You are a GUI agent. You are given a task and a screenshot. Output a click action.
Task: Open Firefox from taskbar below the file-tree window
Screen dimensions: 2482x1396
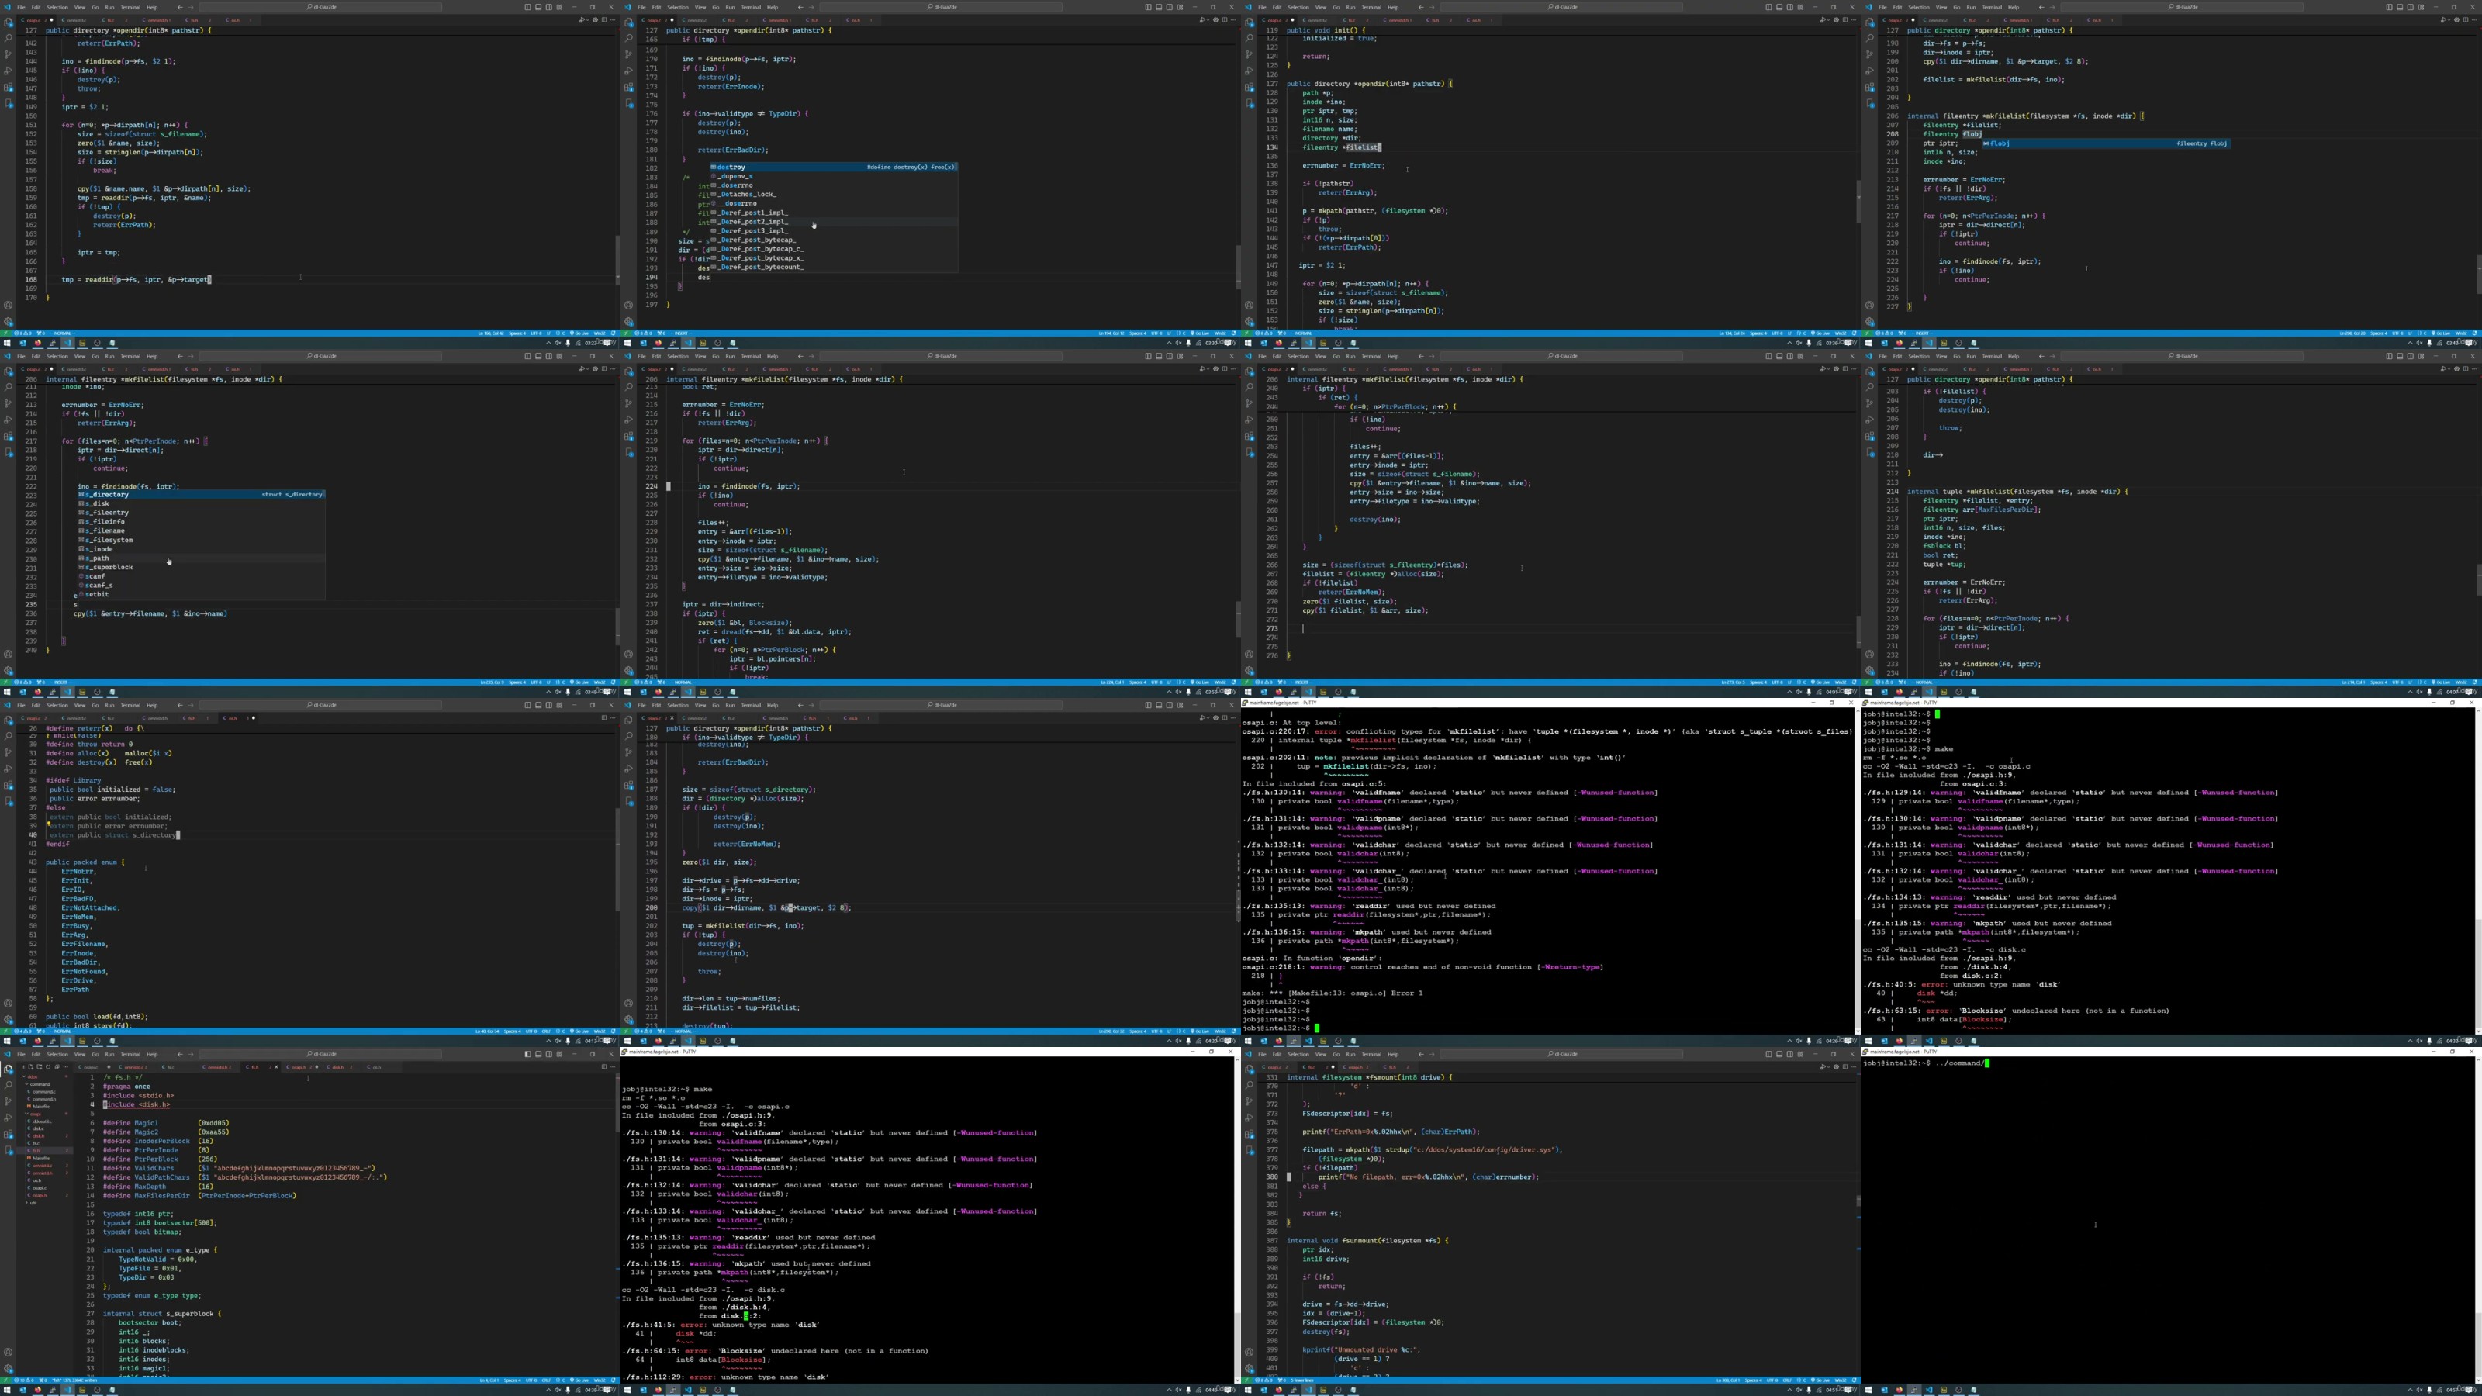coord(37,1391)
